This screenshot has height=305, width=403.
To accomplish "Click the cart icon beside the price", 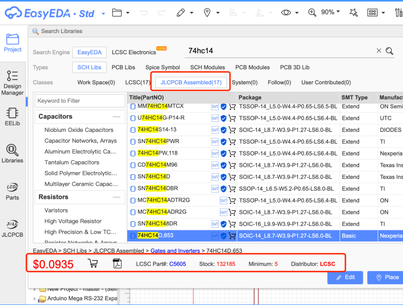I will pos(93,263).
